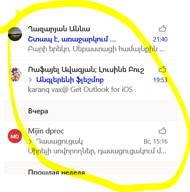Select sender Ռաֆայել Ավագյան; Լուսինե Բուշ
The width and height of the screenshot is (190, 192).
click(86, 70)
